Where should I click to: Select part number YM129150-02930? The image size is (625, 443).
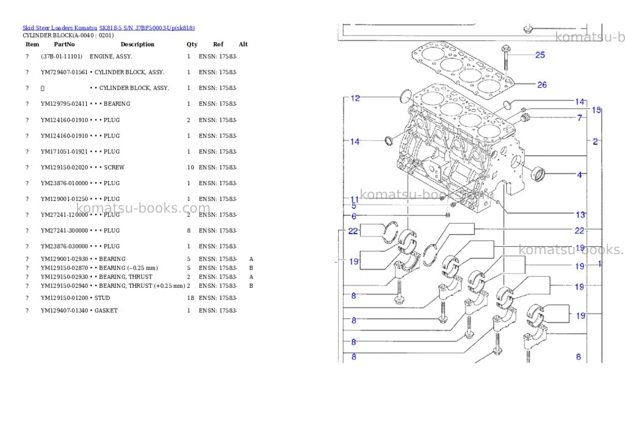click(64, 277)
